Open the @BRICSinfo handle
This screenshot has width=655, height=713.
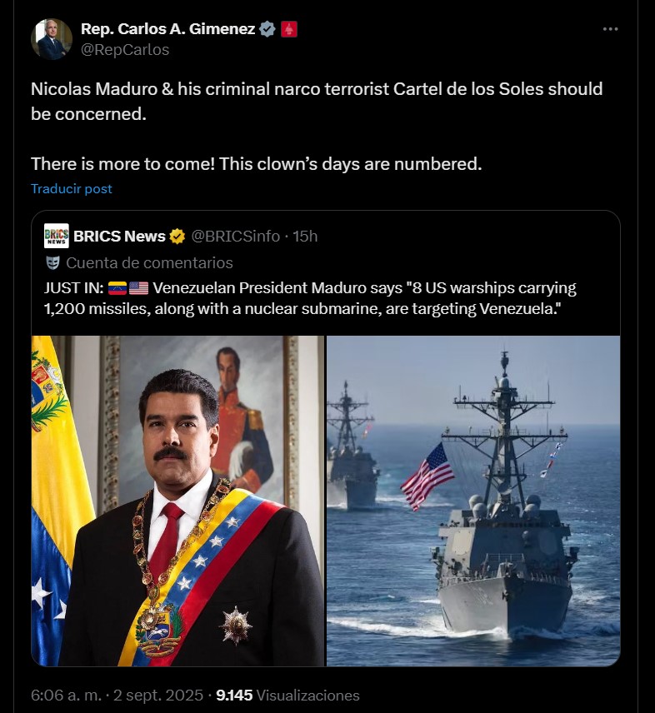tap(235, 237)
